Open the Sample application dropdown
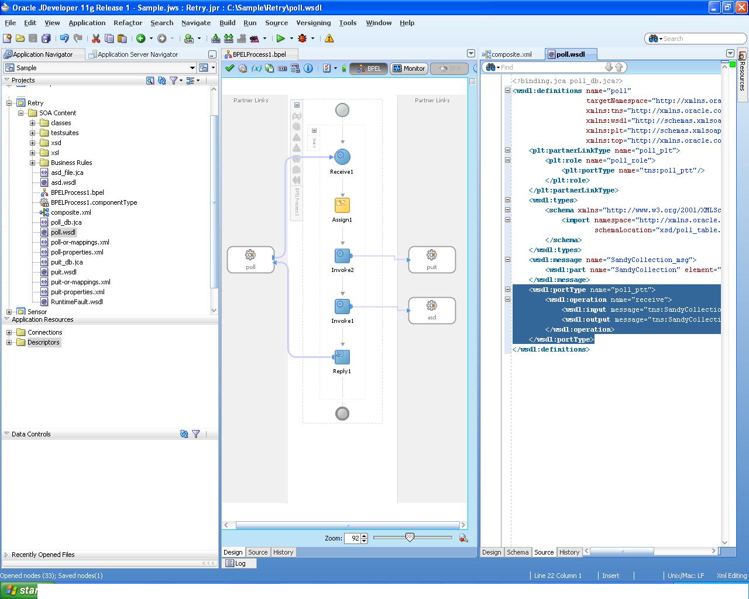 coord(193,67)
